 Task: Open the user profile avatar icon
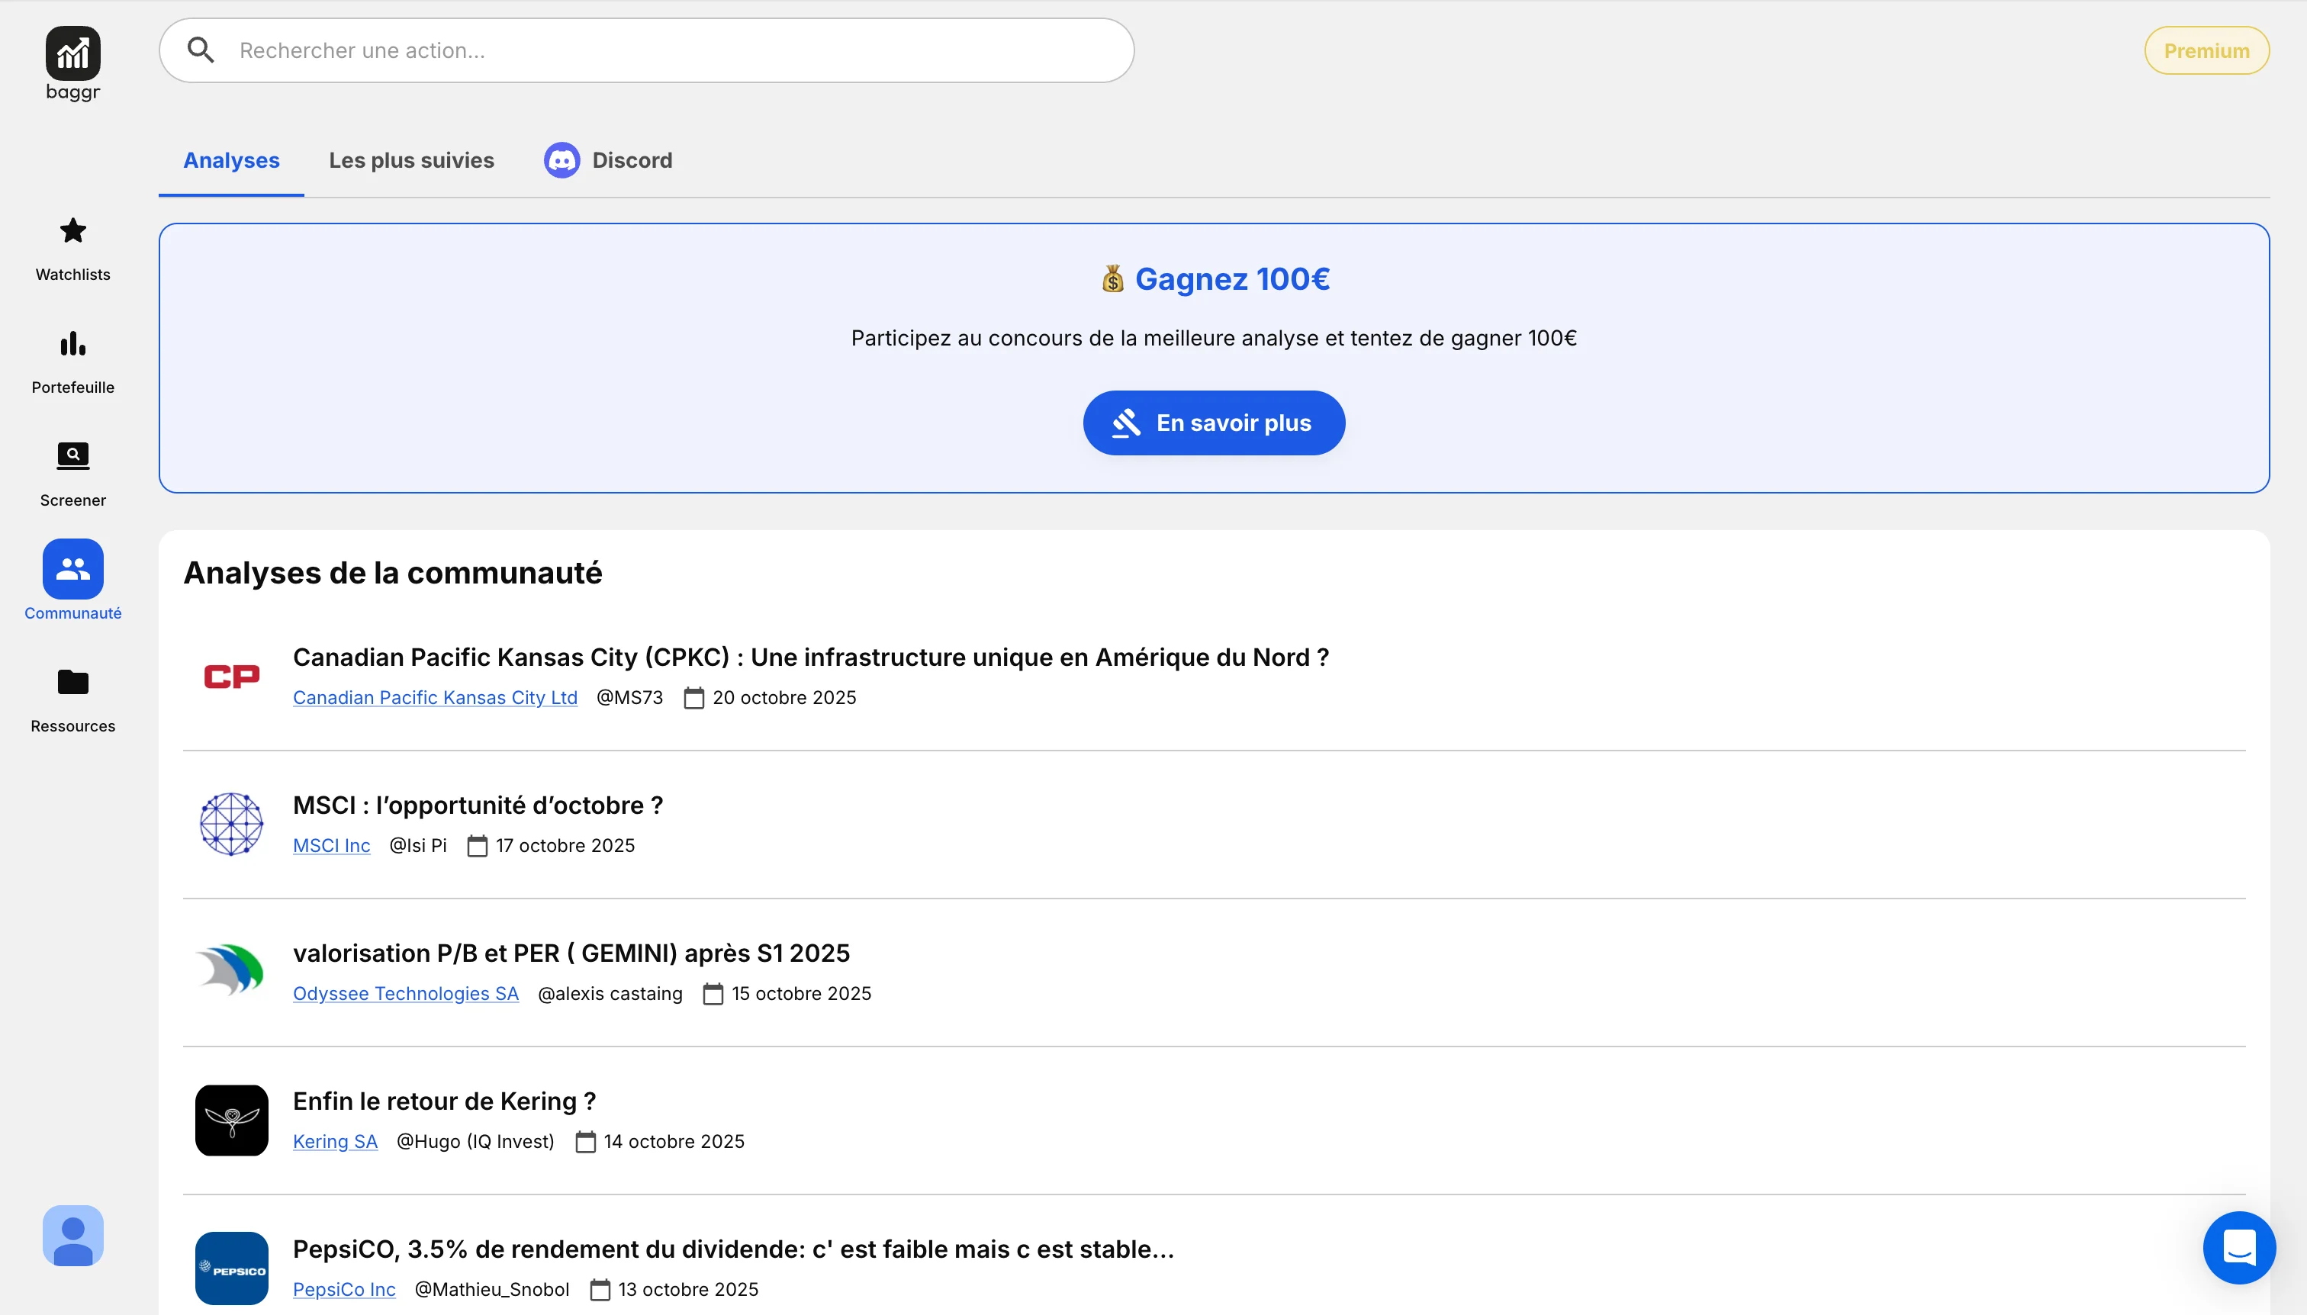(x=72, y=1235)
